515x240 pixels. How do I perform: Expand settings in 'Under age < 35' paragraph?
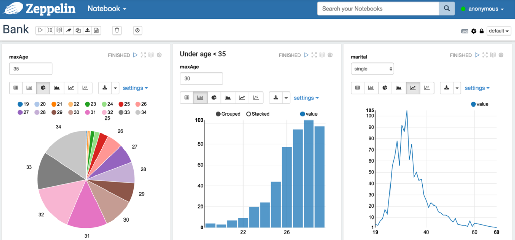tap(306, 98)
